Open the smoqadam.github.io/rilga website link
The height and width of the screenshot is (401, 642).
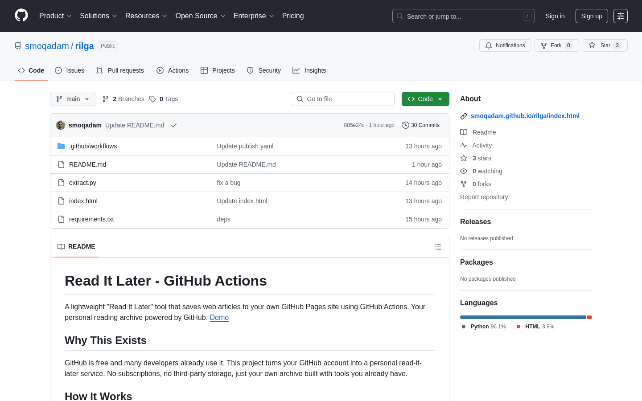pyautogui.click(x=525, y=116)
